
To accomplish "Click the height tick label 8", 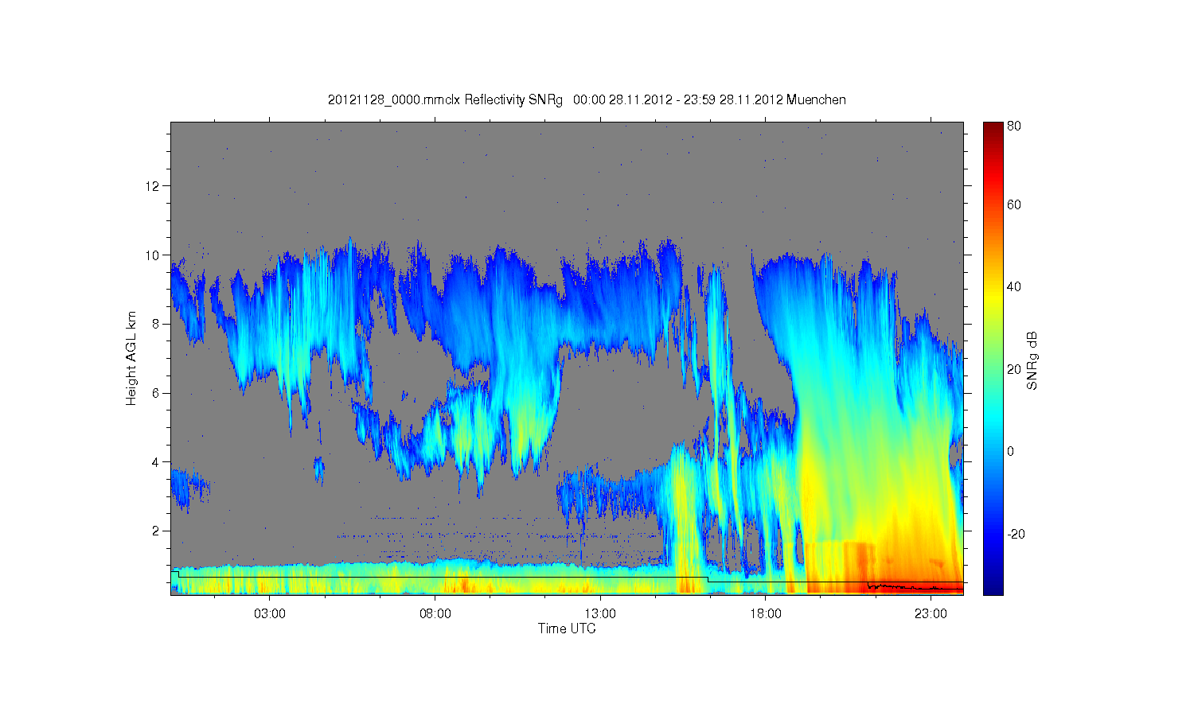I will click(156, 324).
